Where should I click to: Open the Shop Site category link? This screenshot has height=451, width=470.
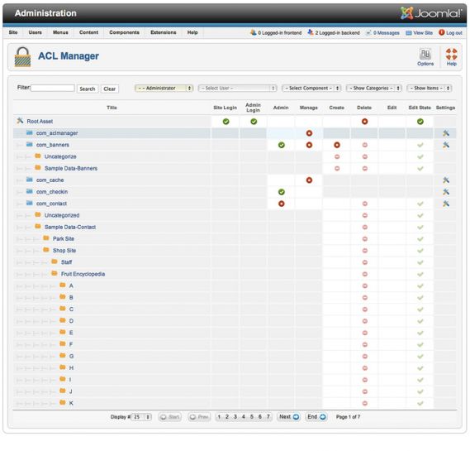(64, 251)
